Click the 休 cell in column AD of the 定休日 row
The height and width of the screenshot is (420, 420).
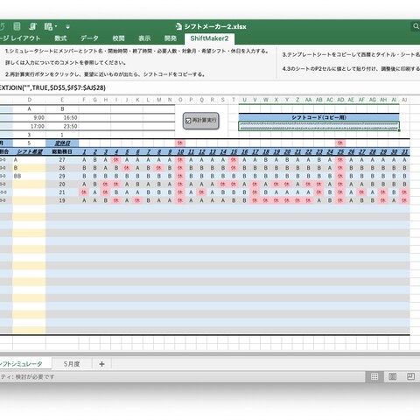pyautogui.click(x=340, y=143)
